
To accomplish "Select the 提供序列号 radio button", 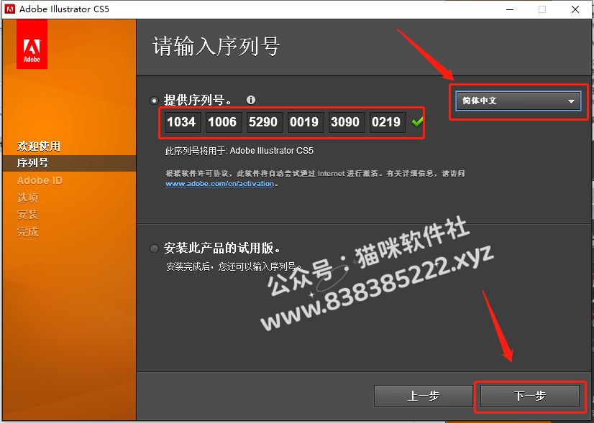I will click(x=154, y=101).
